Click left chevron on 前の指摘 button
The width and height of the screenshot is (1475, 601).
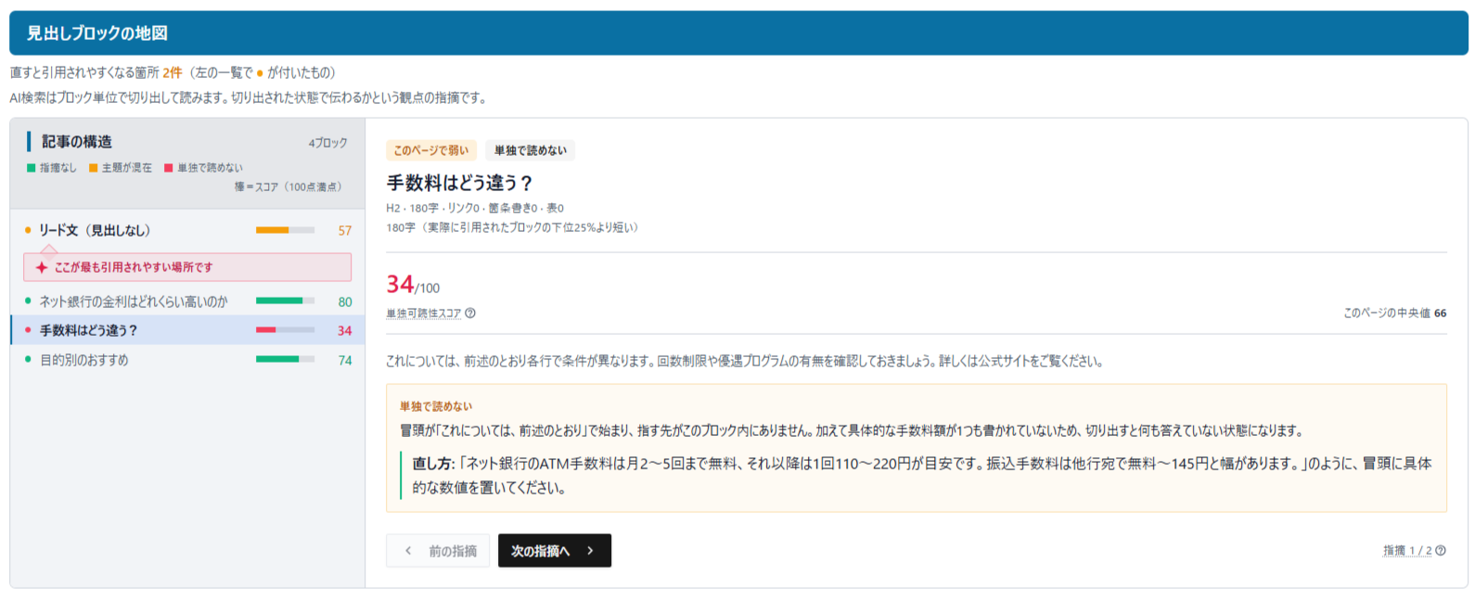click(408, 551)
